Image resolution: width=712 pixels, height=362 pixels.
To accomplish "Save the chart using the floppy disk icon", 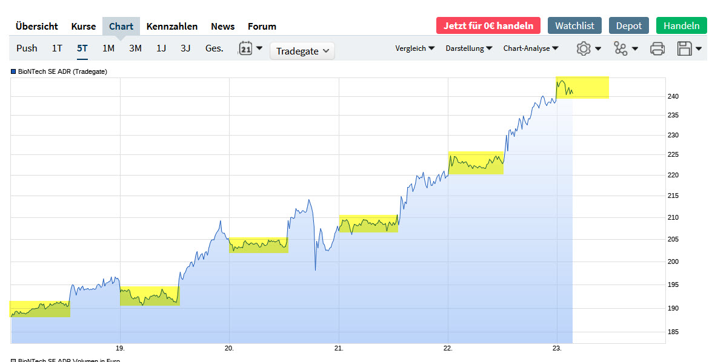I will click(684, 48).
